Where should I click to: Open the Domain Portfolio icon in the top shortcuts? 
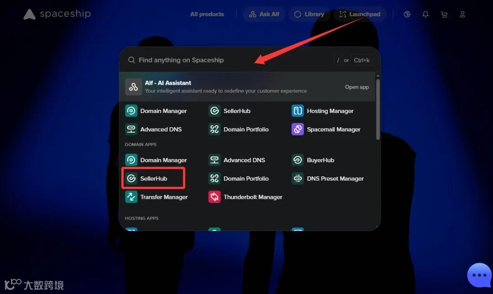(215, 129)
